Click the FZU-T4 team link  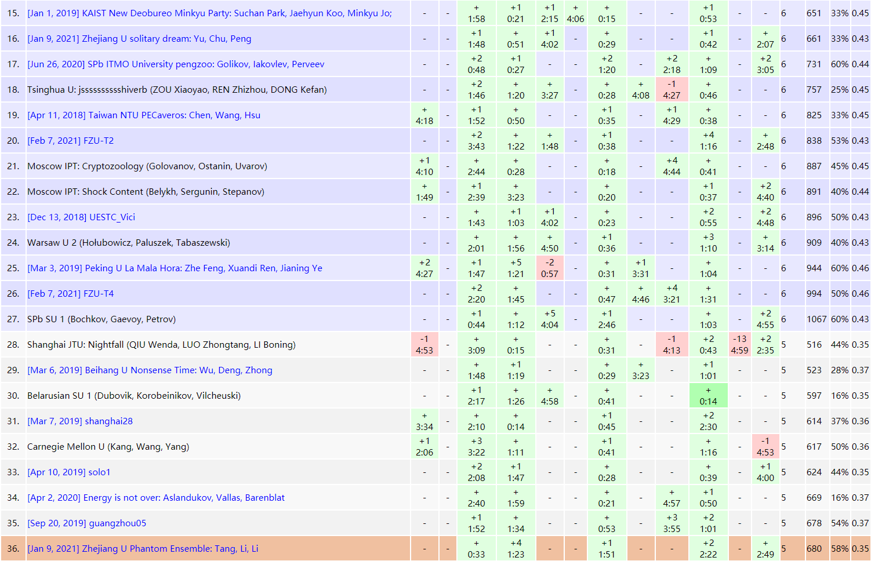71,294
